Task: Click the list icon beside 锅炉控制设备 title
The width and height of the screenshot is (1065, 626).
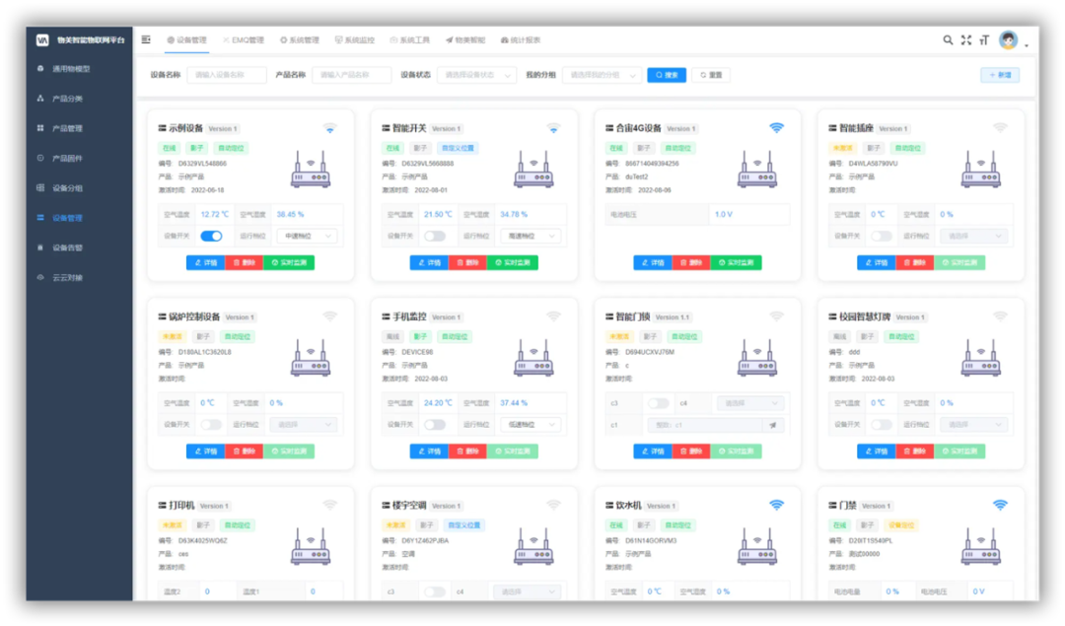Action: point(163,317)
